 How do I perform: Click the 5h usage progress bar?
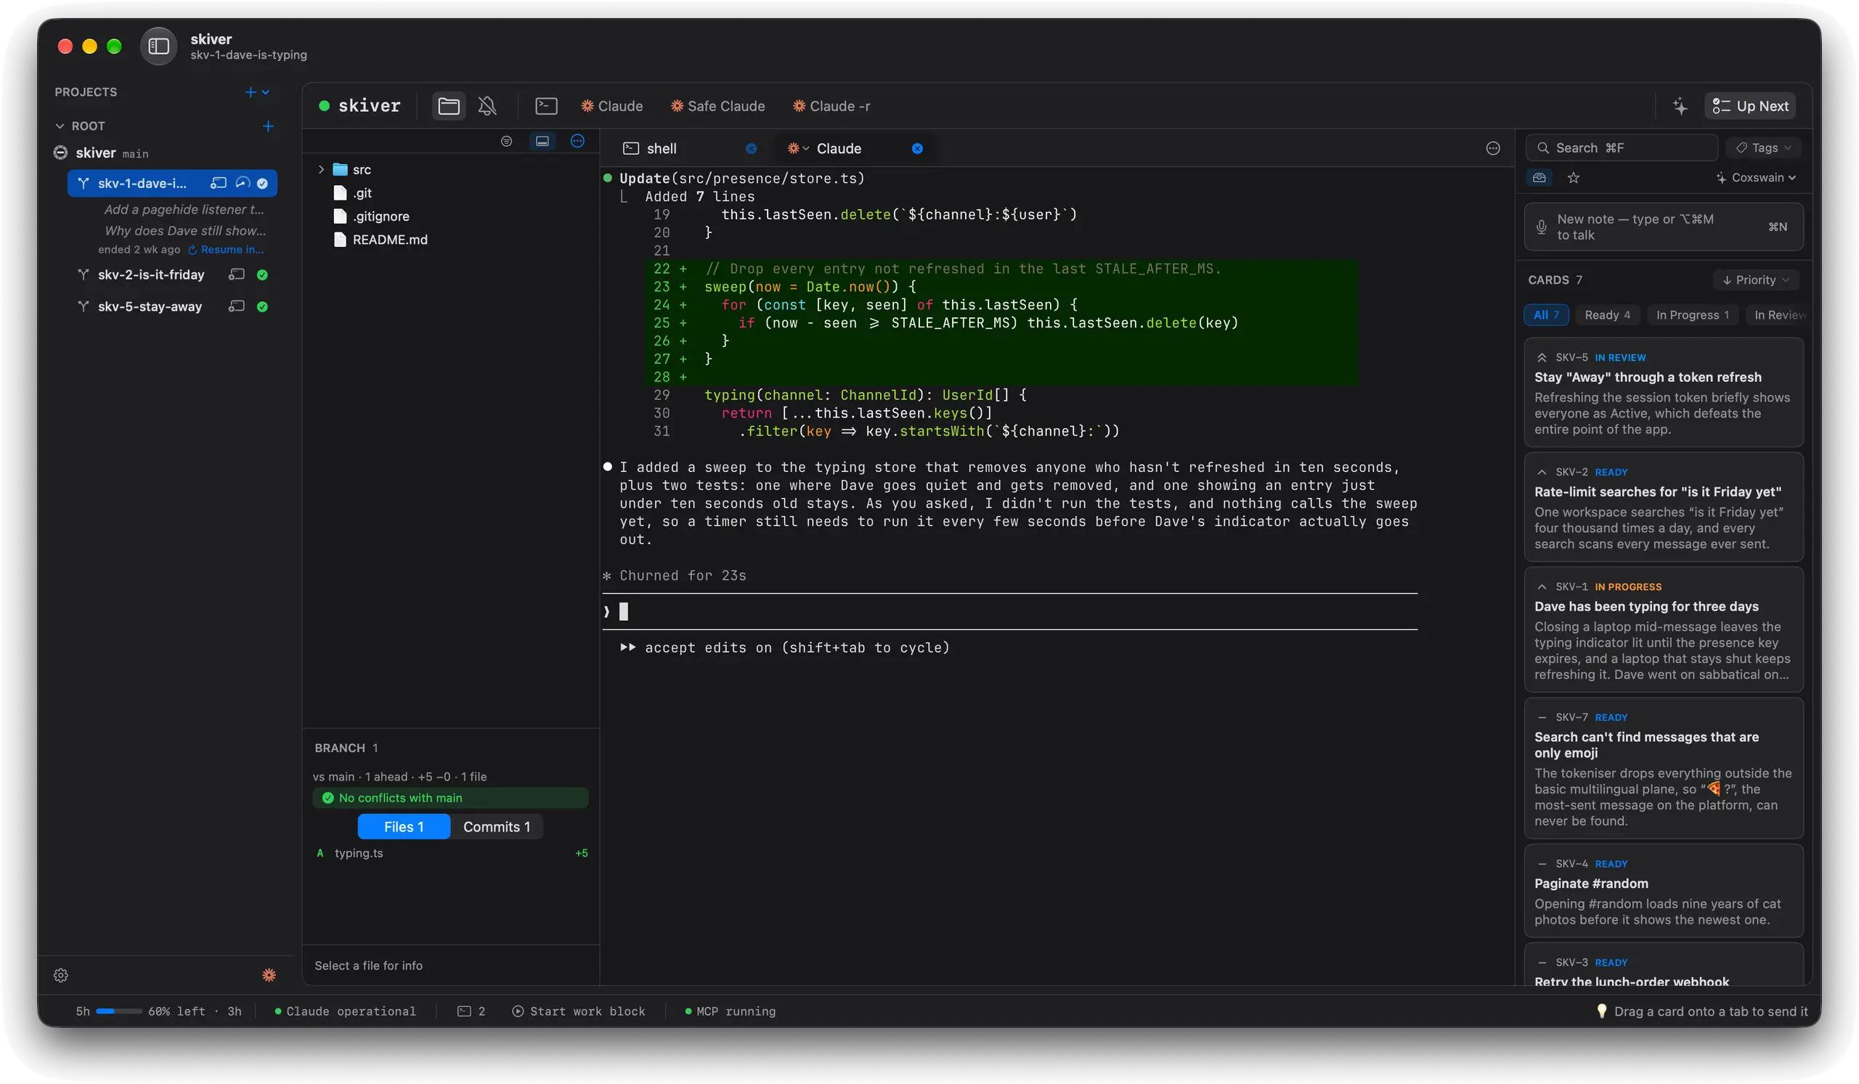119,1011
